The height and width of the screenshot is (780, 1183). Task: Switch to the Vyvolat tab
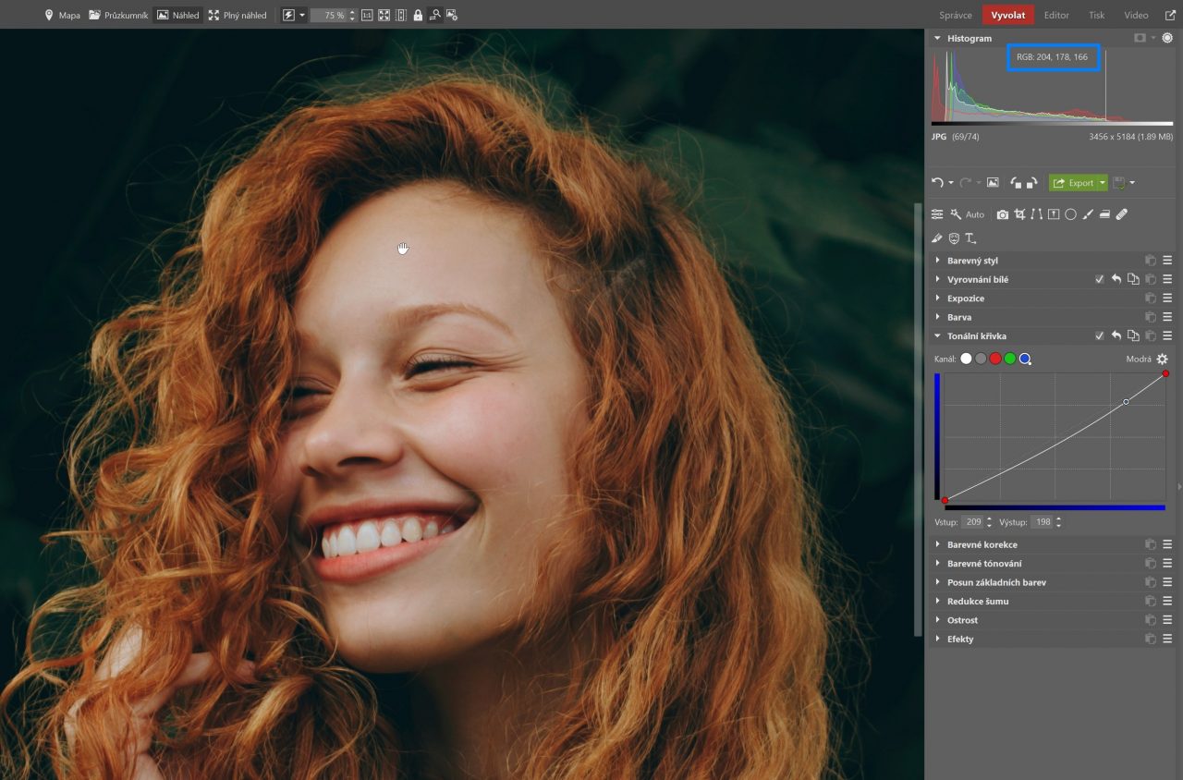[1008, 15]
